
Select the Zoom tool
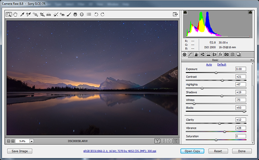point(9,15)
